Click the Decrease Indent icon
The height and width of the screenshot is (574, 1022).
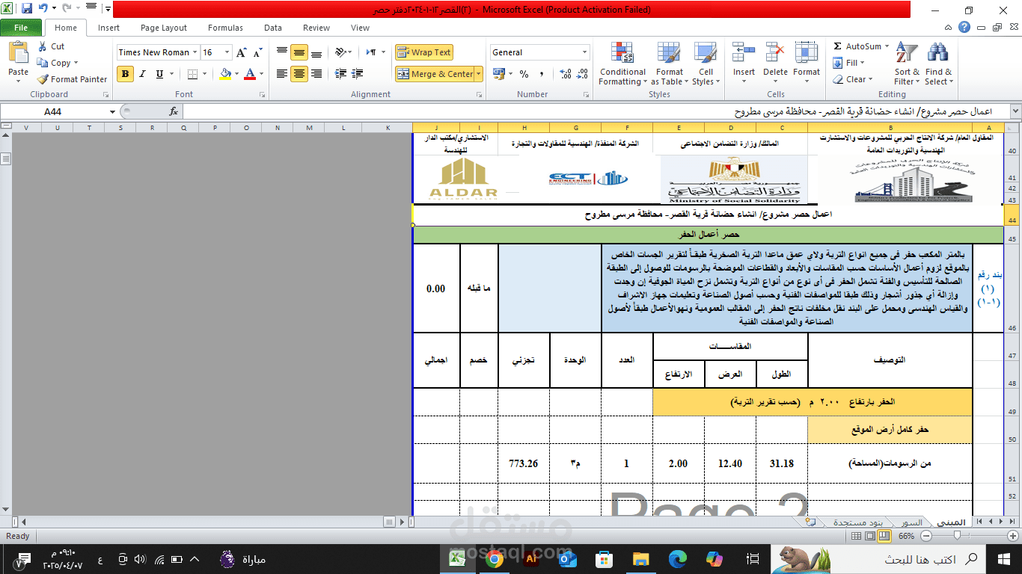tap(341, 74)
